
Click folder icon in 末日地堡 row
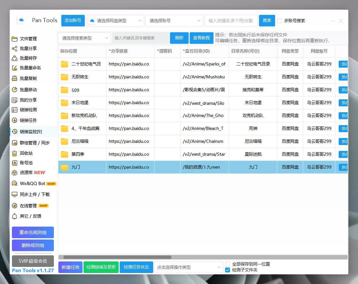(65, 103)
